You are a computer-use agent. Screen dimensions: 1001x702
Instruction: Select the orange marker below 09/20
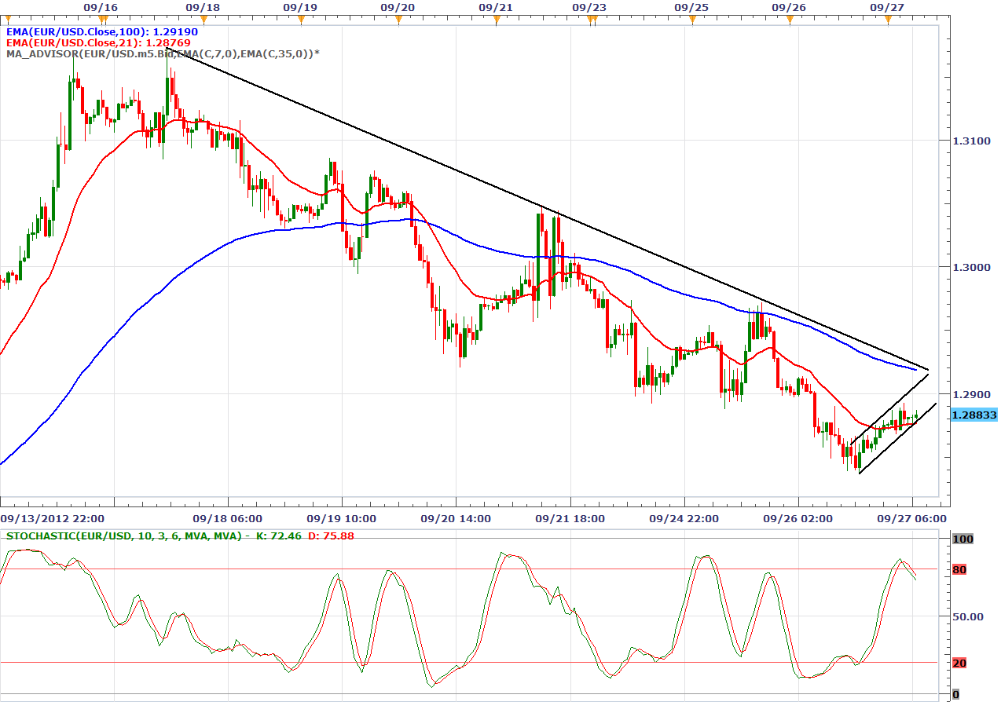pyautogui.click(x=398, y=20)
